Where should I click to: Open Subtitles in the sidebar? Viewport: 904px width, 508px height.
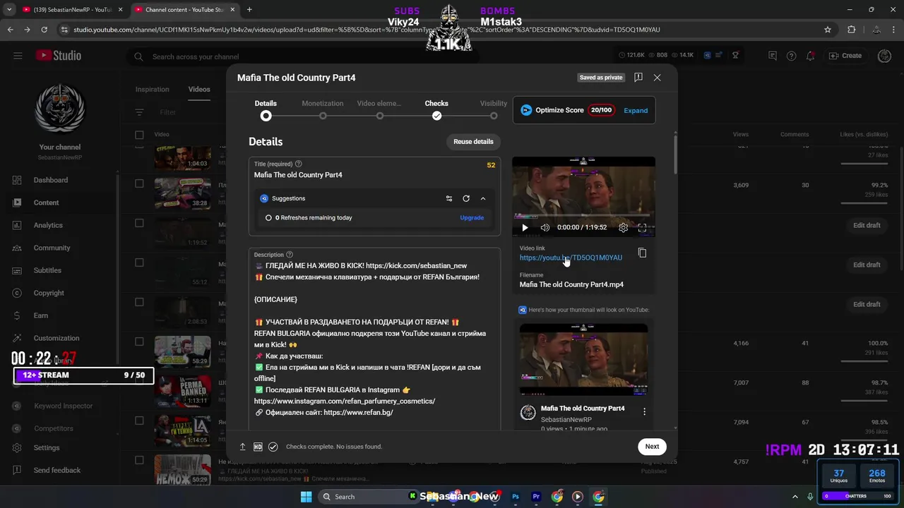click(47, 270)
